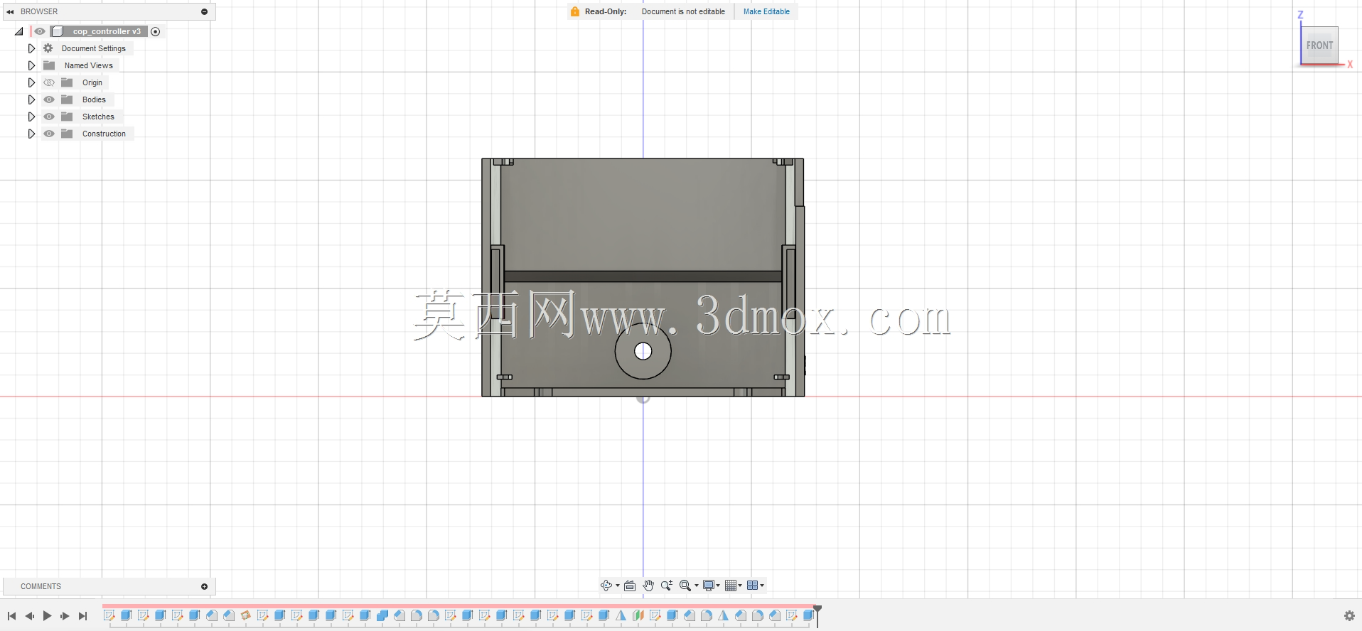Open Display Settings monitor icon

pos(708,586)
